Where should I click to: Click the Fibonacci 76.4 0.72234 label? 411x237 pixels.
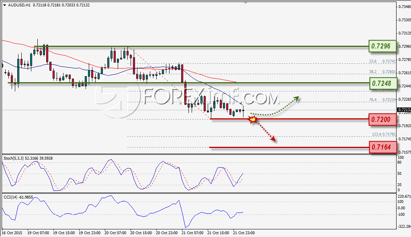[x=382, y=100]
